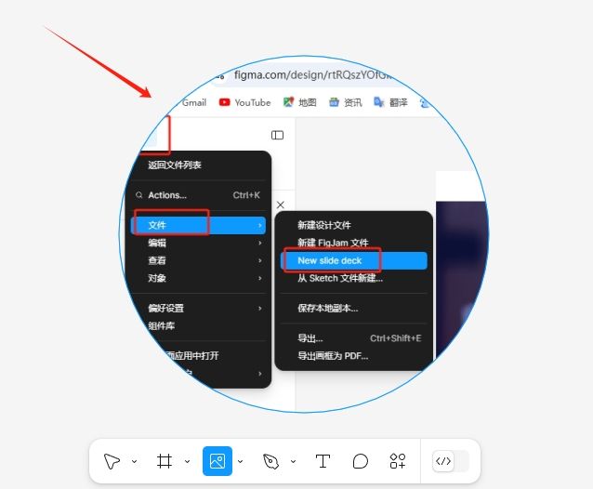Click arrow beside 对象
593x489 pixels.
[260, 278]
